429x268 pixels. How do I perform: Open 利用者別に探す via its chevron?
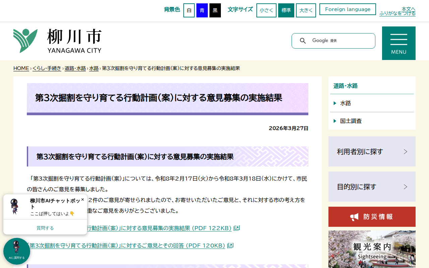coord(405,151)
